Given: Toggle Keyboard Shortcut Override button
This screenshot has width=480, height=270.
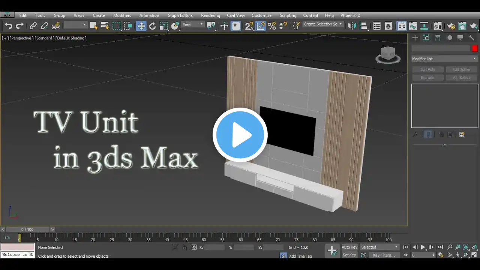Looking at the screenshot, I should (236, 26).
